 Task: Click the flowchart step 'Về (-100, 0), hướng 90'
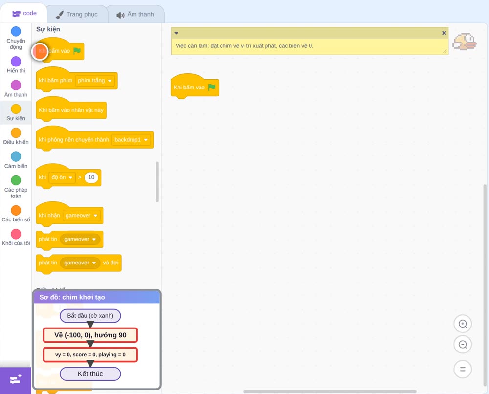tap(90, 335)
